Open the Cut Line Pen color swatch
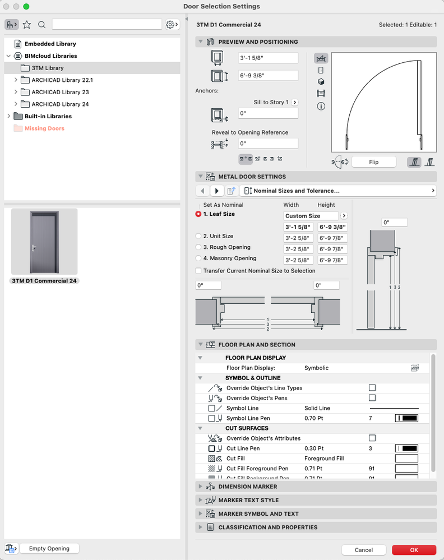 pyautogui.click(x=406, y=448)
